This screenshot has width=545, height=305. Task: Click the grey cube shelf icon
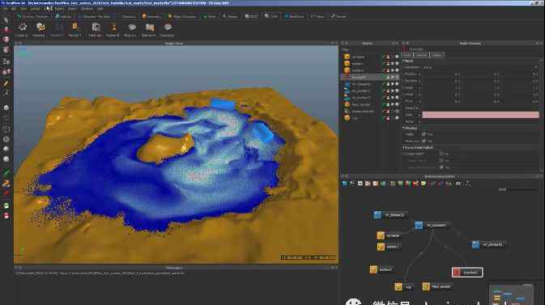click(132, 27)
